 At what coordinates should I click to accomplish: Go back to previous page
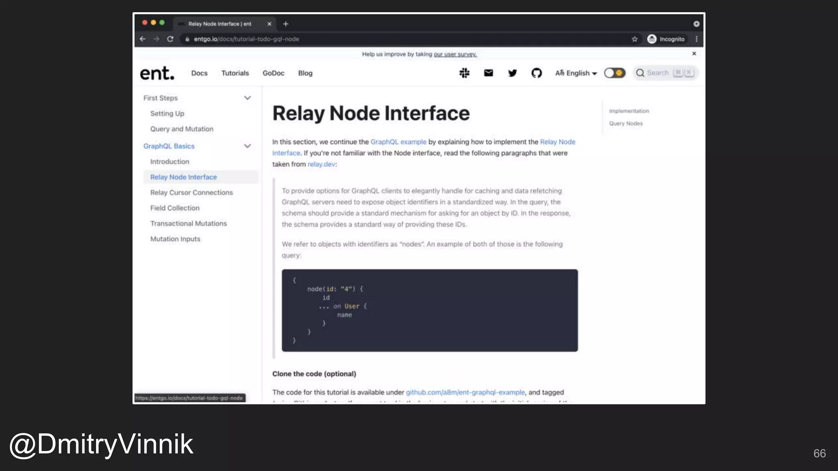tap(142, 39)
